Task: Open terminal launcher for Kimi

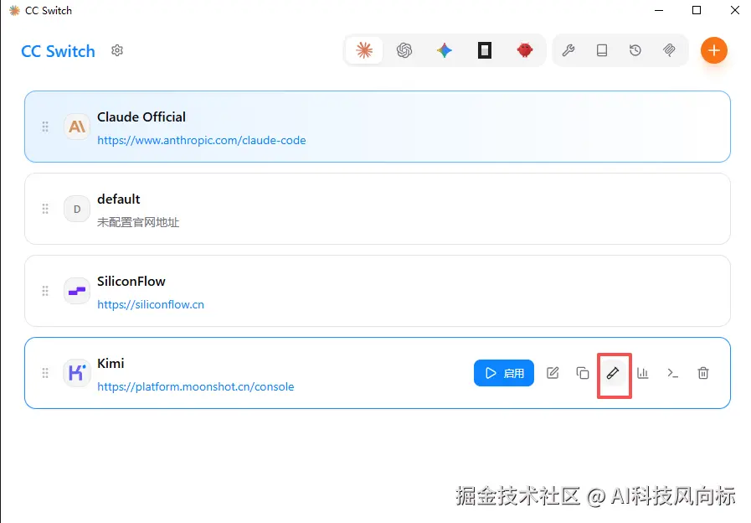Action: 673,373
